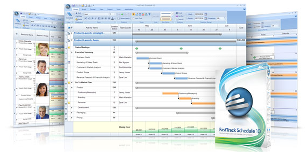
Task: Click the Duration (Days) column header
Action: pyautogui.click(x=114, y=28)
